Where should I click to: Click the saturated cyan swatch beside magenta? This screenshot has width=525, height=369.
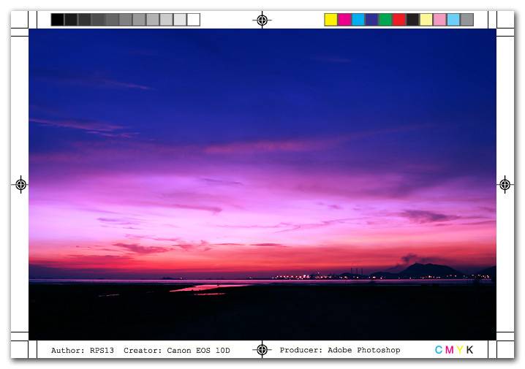tap(358, 20)
